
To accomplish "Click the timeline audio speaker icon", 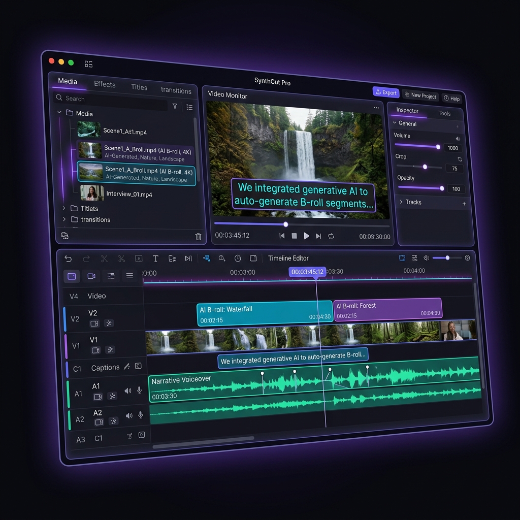I will pos(427,257).
